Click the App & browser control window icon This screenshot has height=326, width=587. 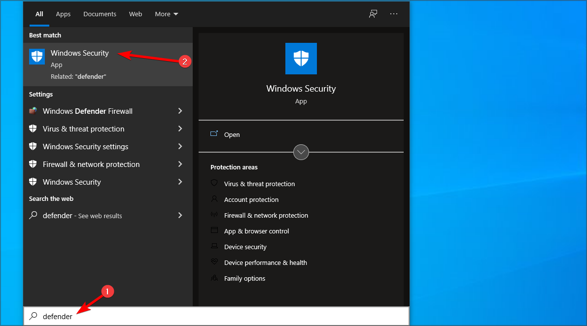point(214,230)
